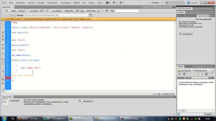Click Aktualisieren in the Tag-Inspektor panel

click(186, 34)
